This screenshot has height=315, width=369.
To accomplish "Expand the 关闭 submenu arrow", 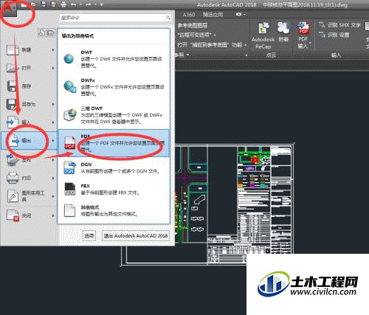I will [53, 215].
